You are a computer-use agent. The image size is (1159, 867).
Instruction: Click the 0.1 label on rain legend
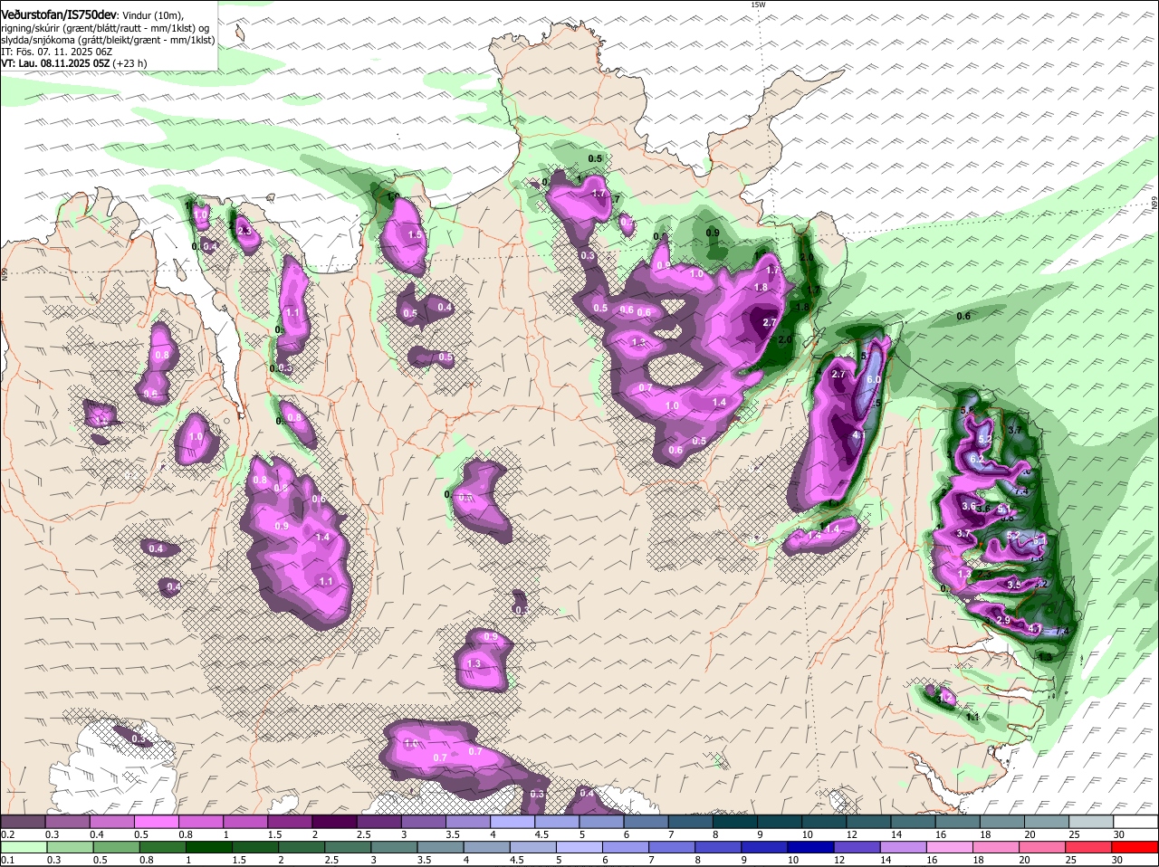pyautogui.click(x=7, y=860)
